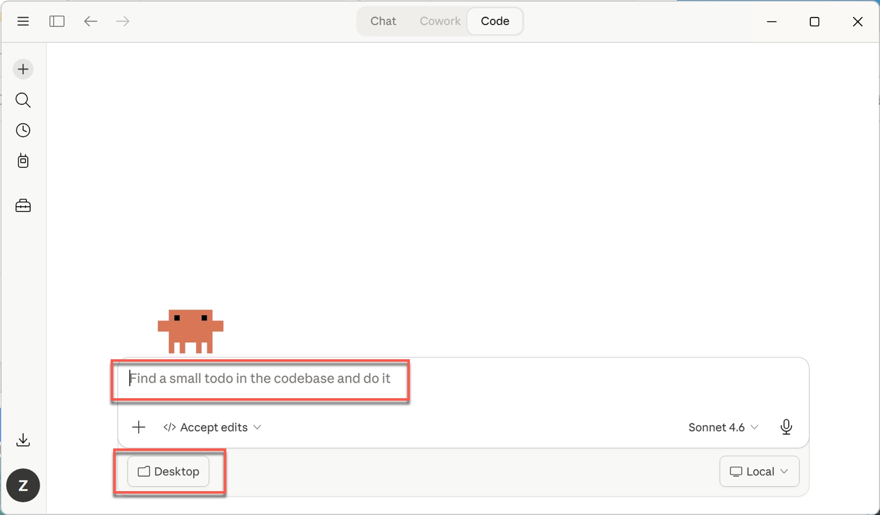Toggle the sidebar panel icon
The width and height of the screenshot is (880, 515).
57,21
